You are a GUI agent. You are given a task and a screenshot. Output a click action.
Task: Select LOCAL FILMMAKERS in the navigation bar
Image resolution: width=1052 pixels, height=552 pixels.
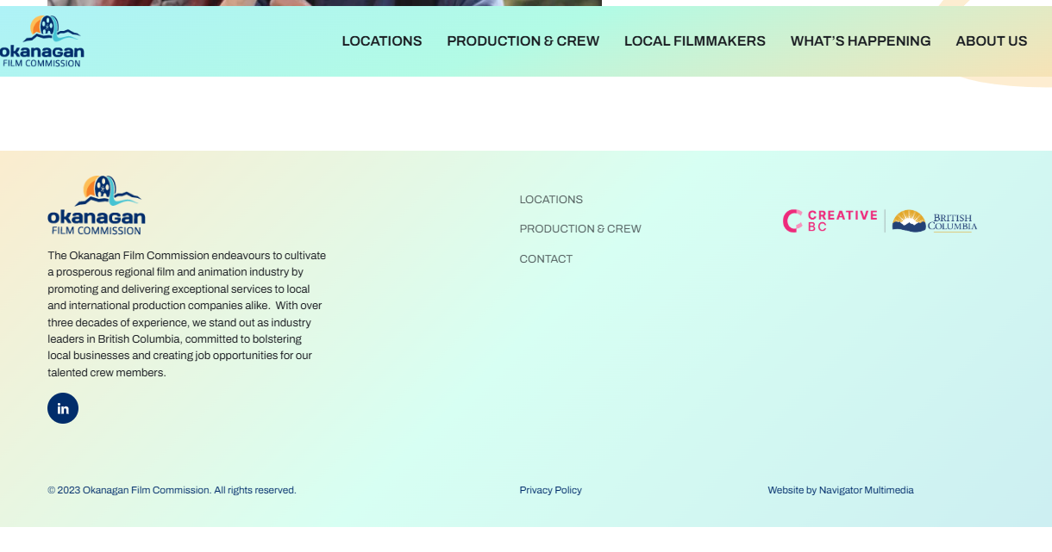[x=694, y=41]
